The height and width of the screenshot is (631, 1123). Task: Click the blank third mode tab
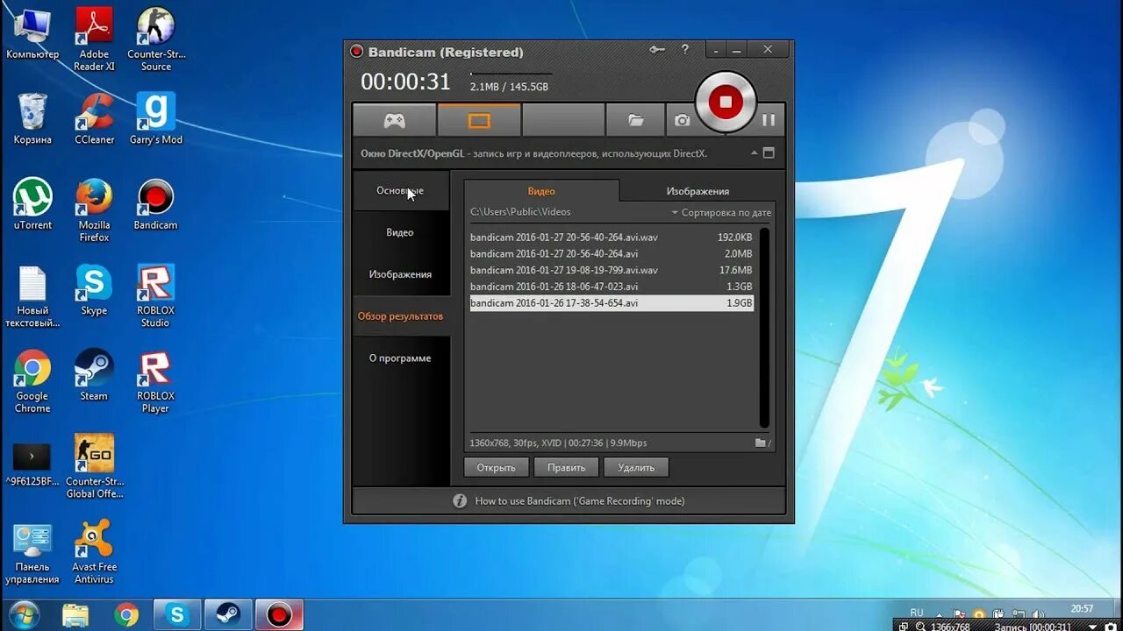pyautogui.click(x=563, y=120)
